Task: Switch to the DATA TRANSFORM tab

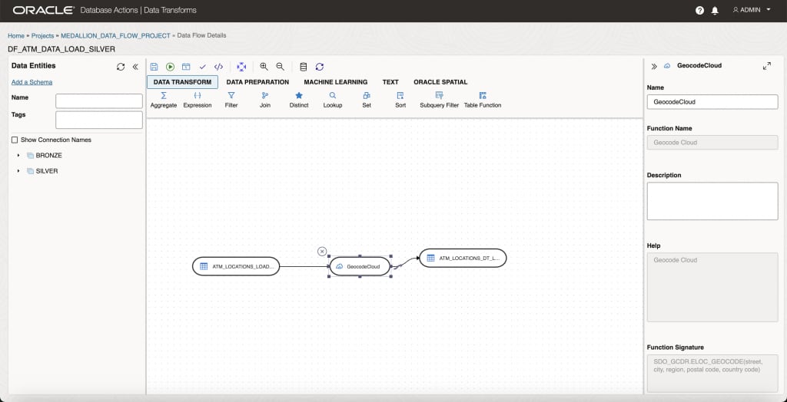Action: 182,82
